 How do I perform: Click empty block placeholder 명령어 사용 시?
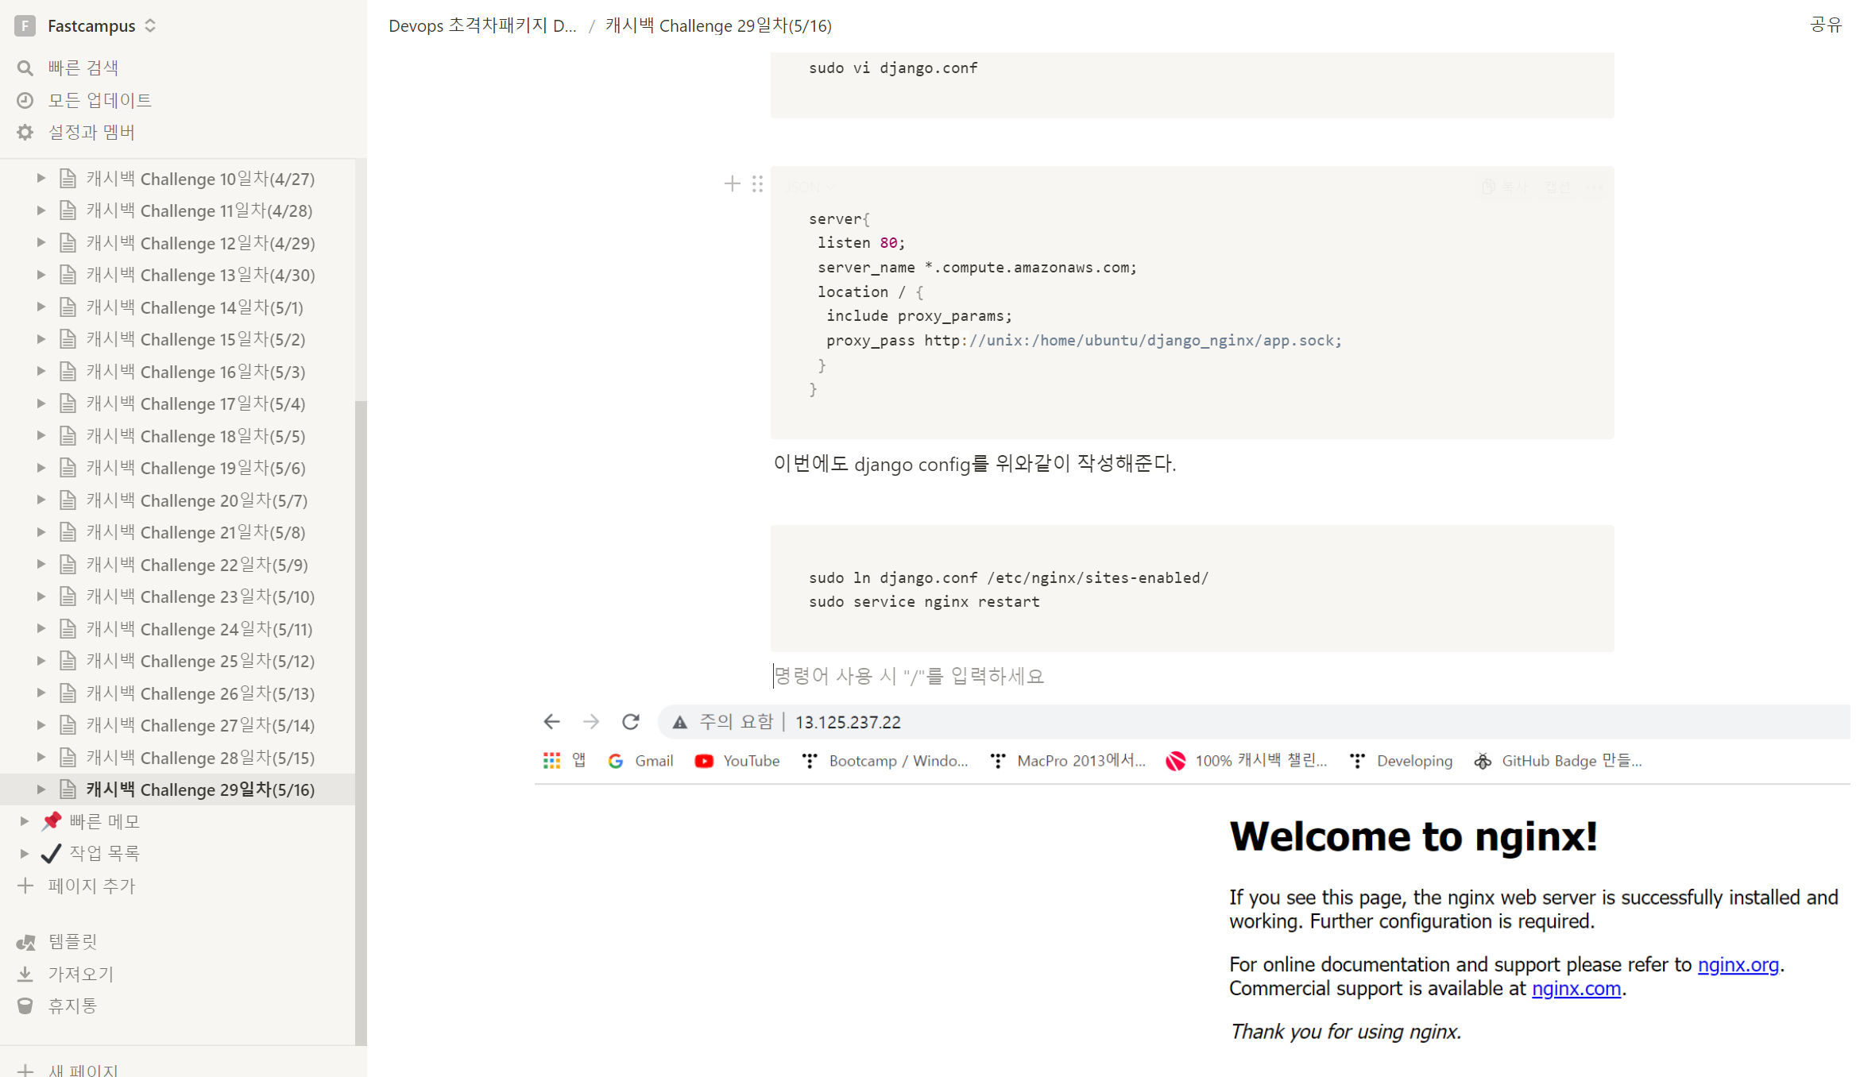point(908,676)
